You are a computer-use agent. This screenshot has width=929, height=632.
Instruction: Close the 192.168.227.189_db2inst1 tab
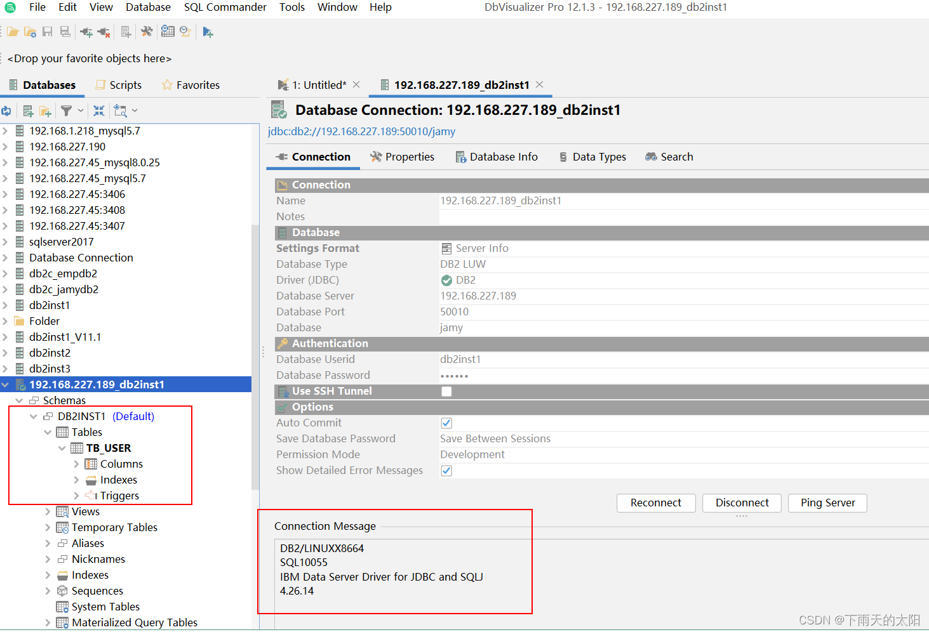[539, 84]
